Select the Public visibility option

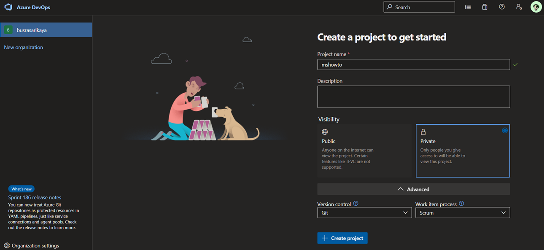tap(364, 151)
